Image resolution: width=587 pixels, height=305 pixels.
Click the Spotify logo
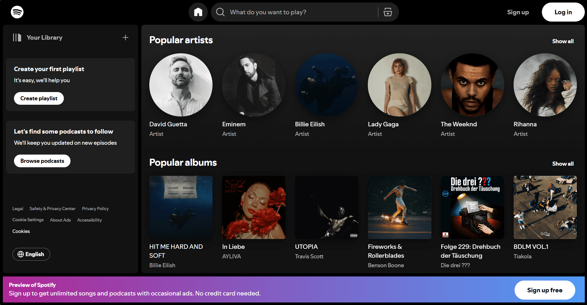tap(17, 12)
